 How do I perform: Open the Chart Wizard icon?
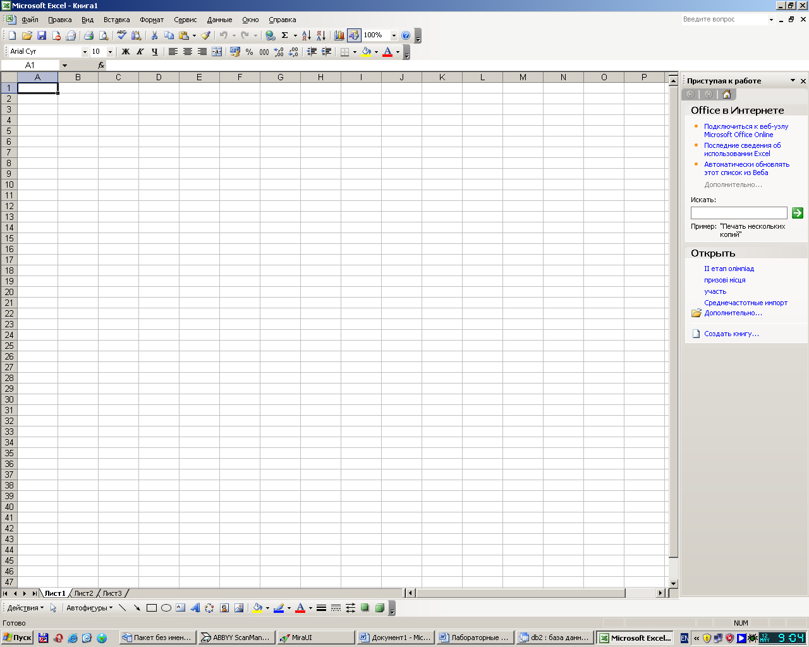pyautogui.click(x=339, y=35)
